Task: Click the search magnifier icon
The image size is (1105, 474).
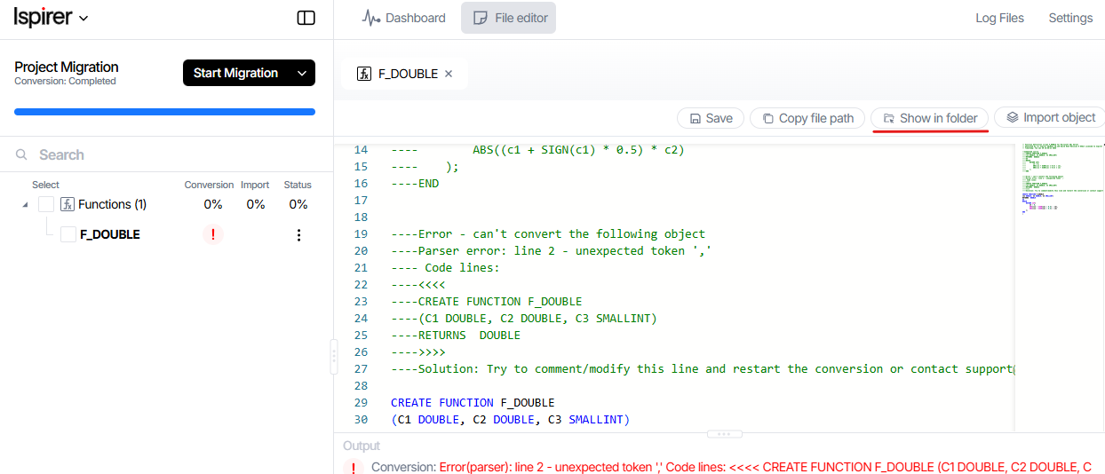Action: [22, 154]
